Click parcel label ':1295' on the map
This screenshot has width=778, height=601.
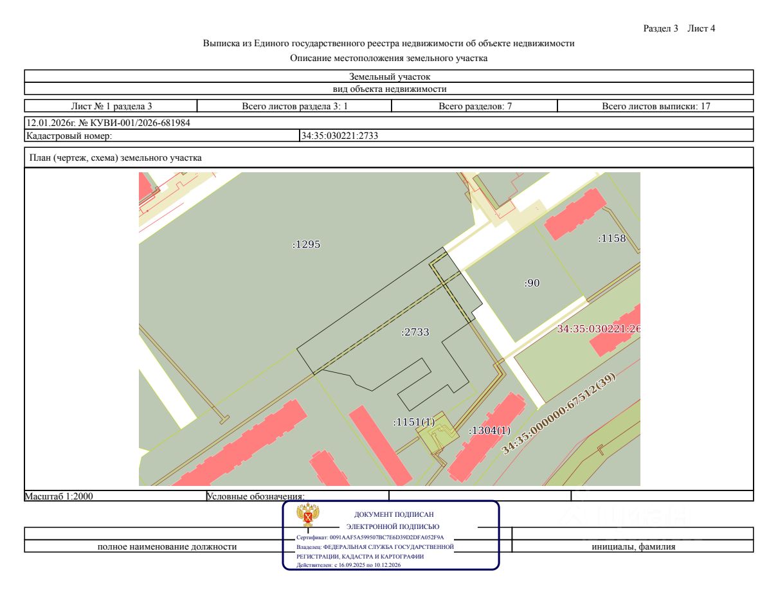pos(306,244)
